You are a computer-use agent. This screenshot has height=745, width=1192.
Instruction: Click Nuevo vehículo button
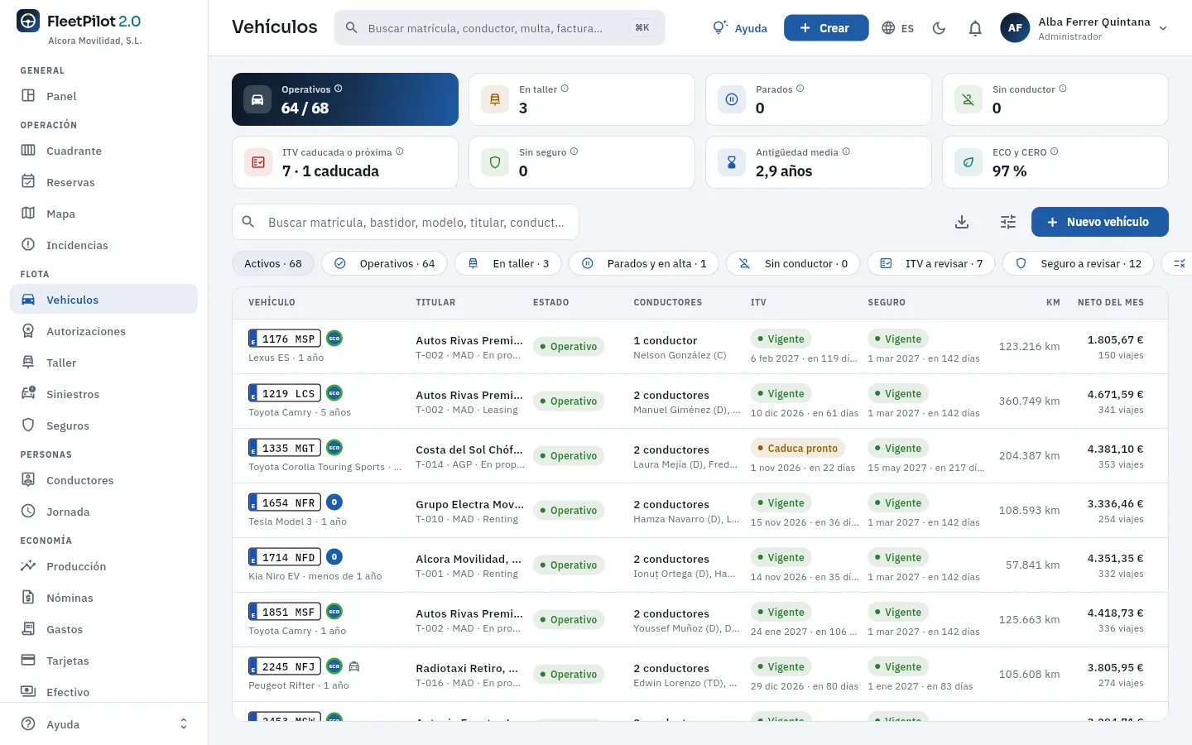pos(1099,222)
